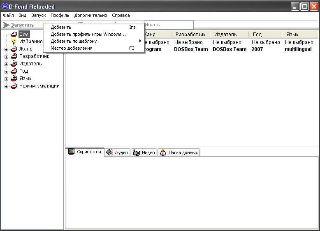The image size is (320, 231).
Task: Minimize the D-Fend Reloaded window
Action: click(x=295, y=7)
